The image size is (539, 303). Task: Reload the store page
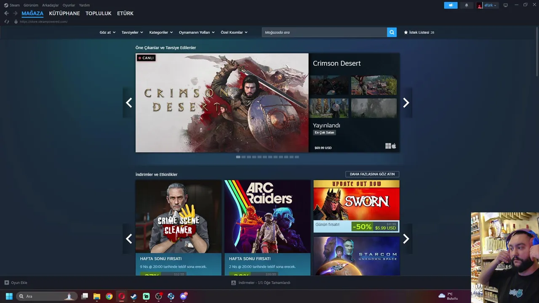tap(6, 21)
